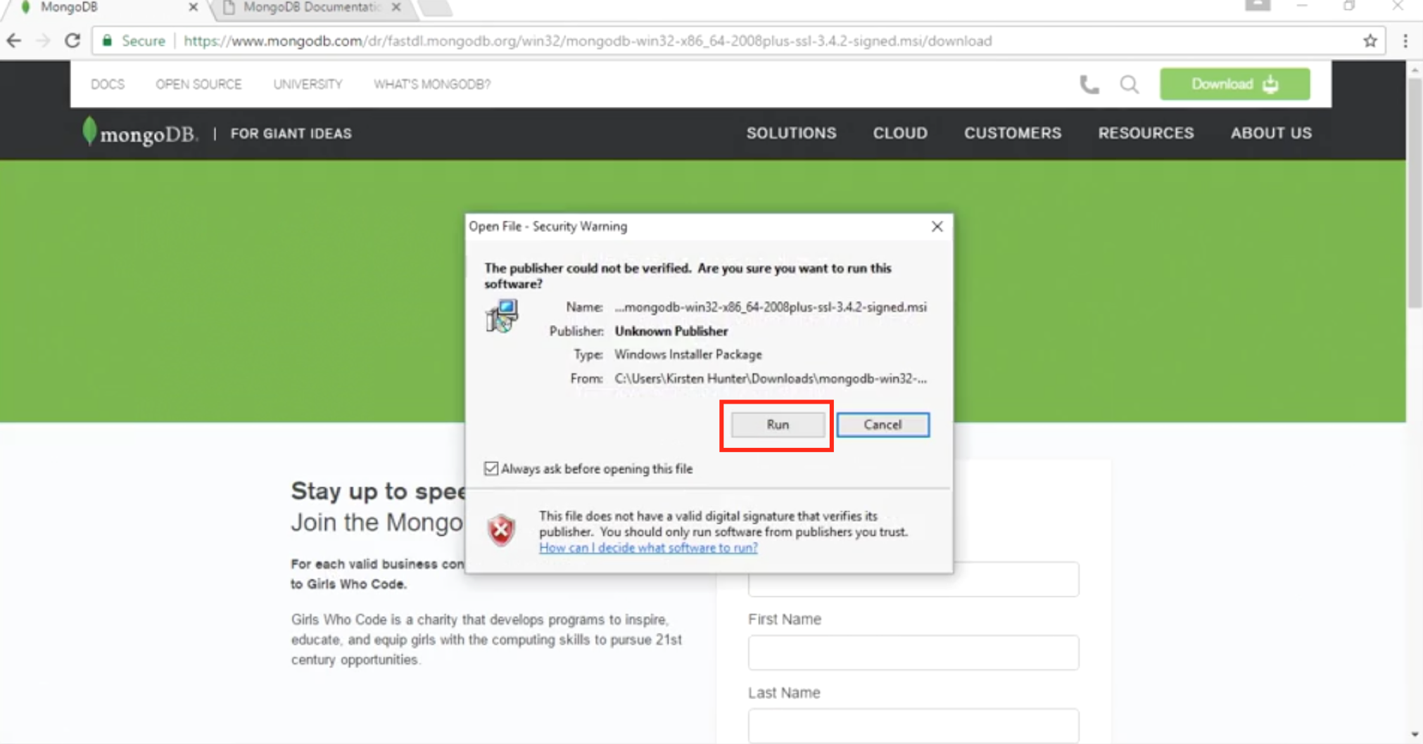Click the Chrome user profile icon in title bar
The image size is (1423, 744).
pos(1258,6)
